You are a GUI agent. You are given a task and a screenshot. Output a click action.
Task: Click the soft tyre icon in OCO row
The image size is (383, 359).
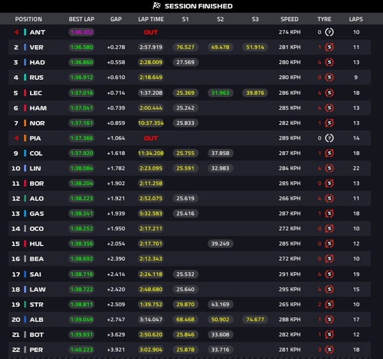tap(329, 229)
